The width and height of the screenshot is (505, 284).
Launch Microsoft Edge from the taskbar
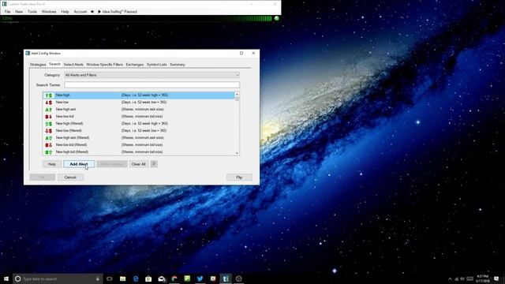coord(136,278)
